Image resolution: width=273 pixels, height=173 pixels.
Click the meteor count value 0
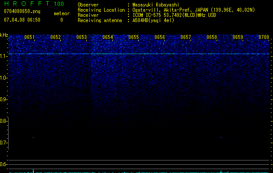62,20
